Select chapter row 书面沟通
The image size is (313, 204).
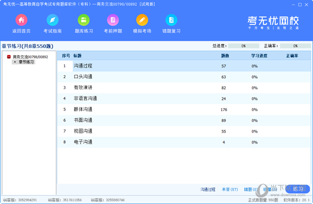pyautogui.click(x=184, y=121)
